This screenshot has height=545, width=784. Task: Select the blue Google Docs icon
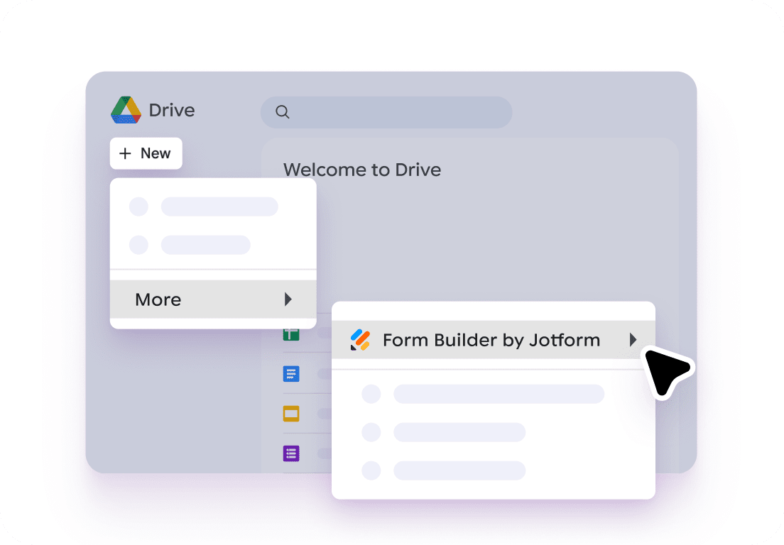tap(291, 374)
